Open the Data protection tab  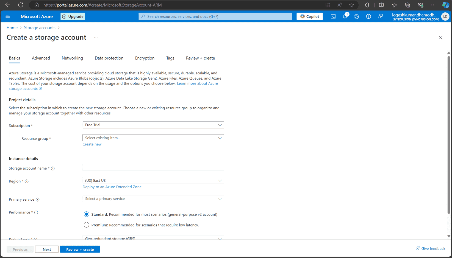tap(109, 58)
